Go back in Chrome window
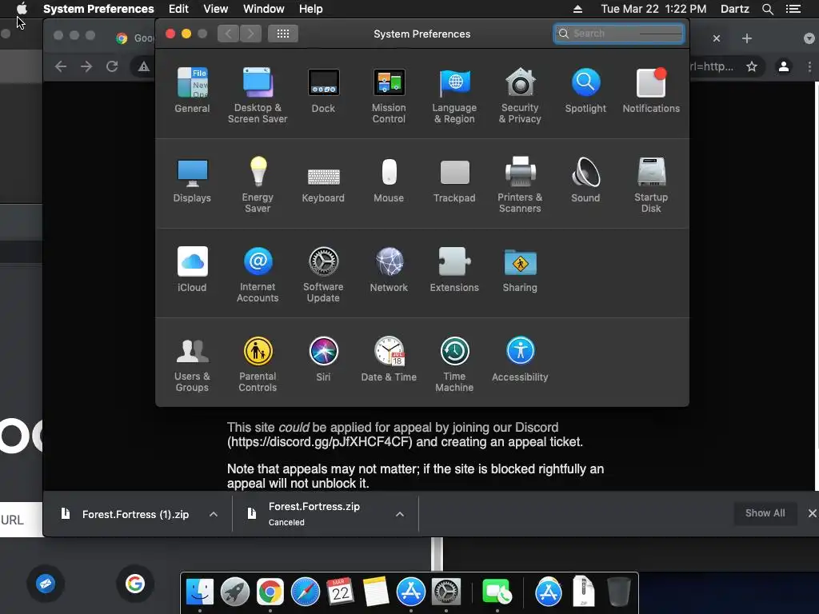 tap(61, 66)
